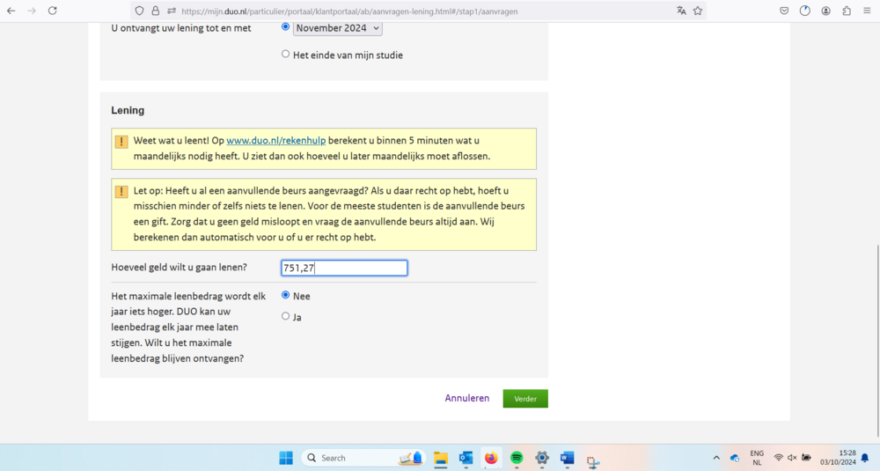Screen dimensions: 880x471
Task: Open the Firefox hamburger application menu
Action: tap(868, 11)
